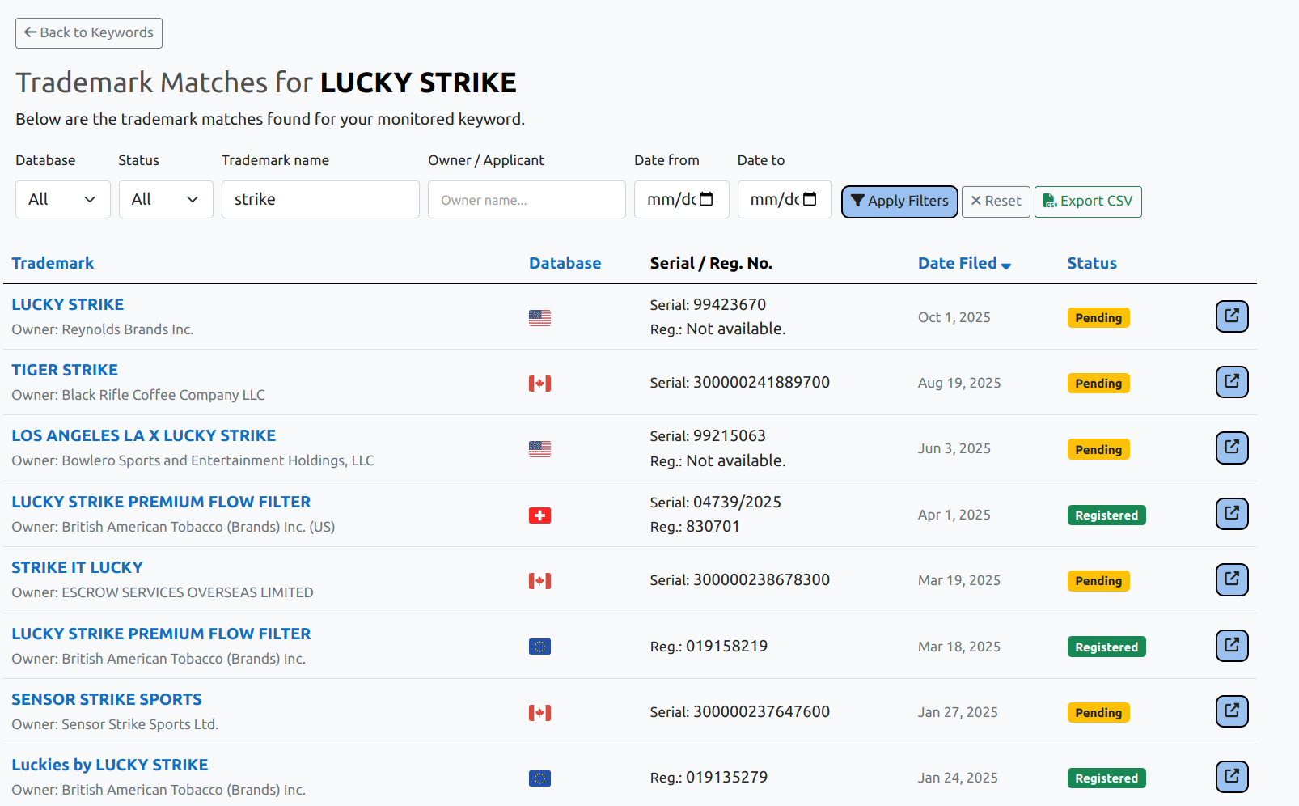Image resolution: width=1299 pixels, height=806 pixels.
Task: Sort by the Trademark column header
Action: [53, 263]
